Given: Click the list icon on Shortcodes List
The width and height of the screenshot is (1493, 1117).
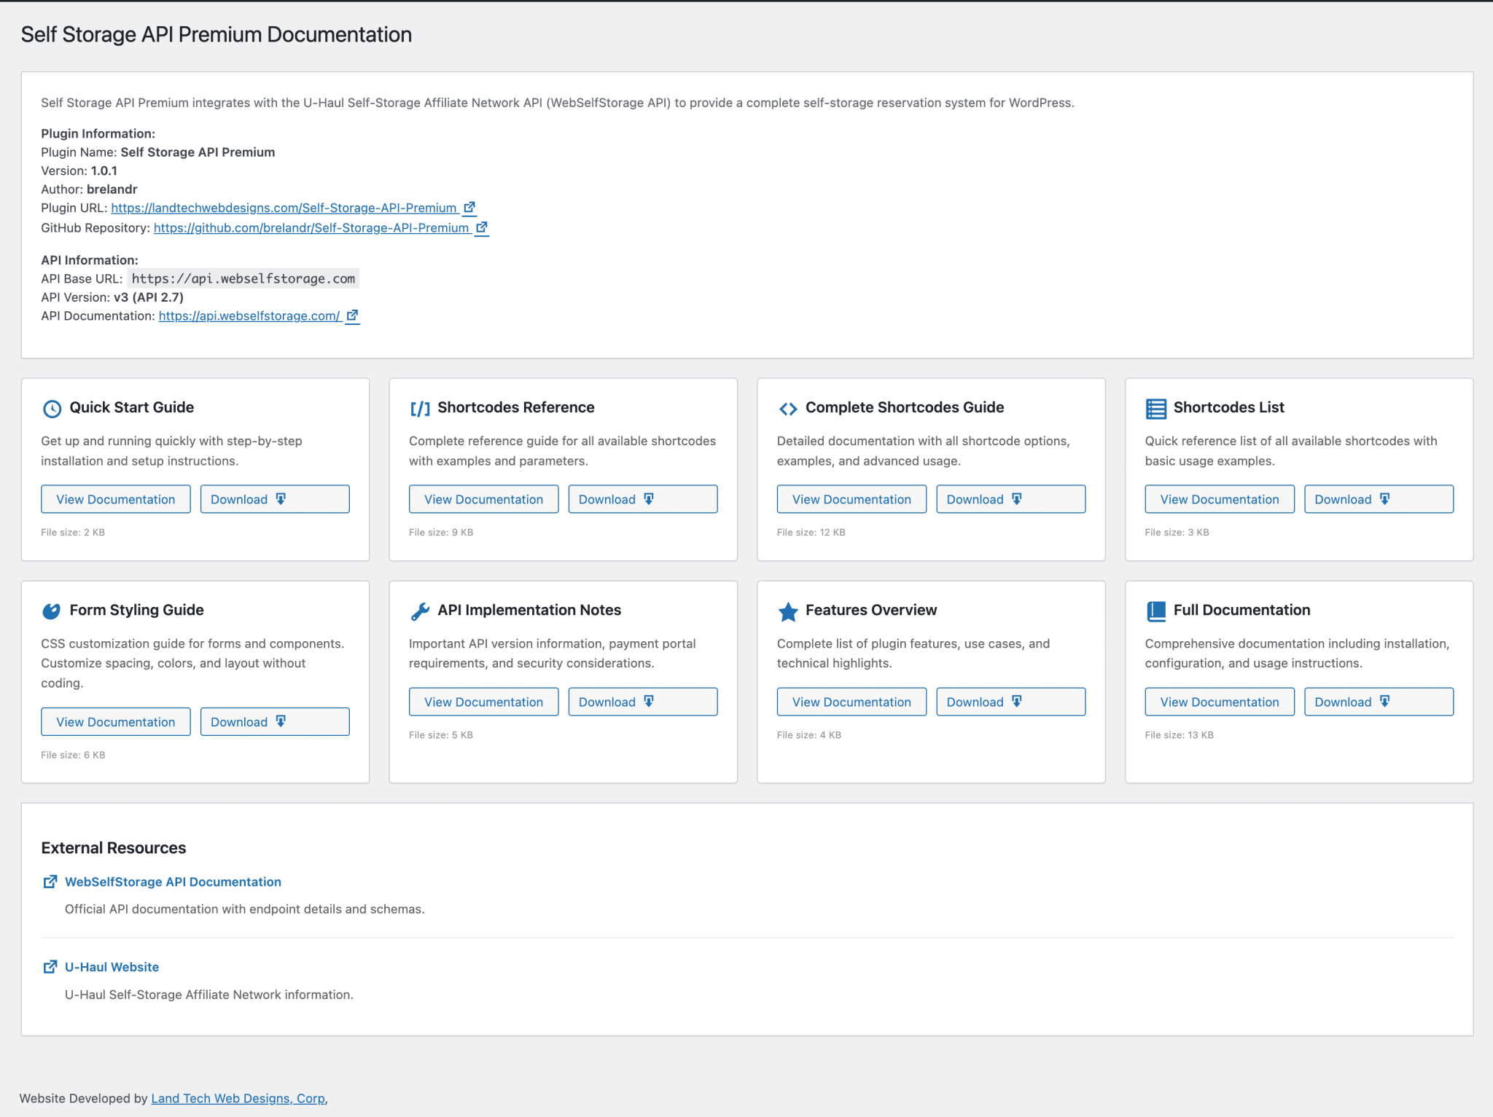Looking at the screenshot, I should click(x=1155, y=409).
